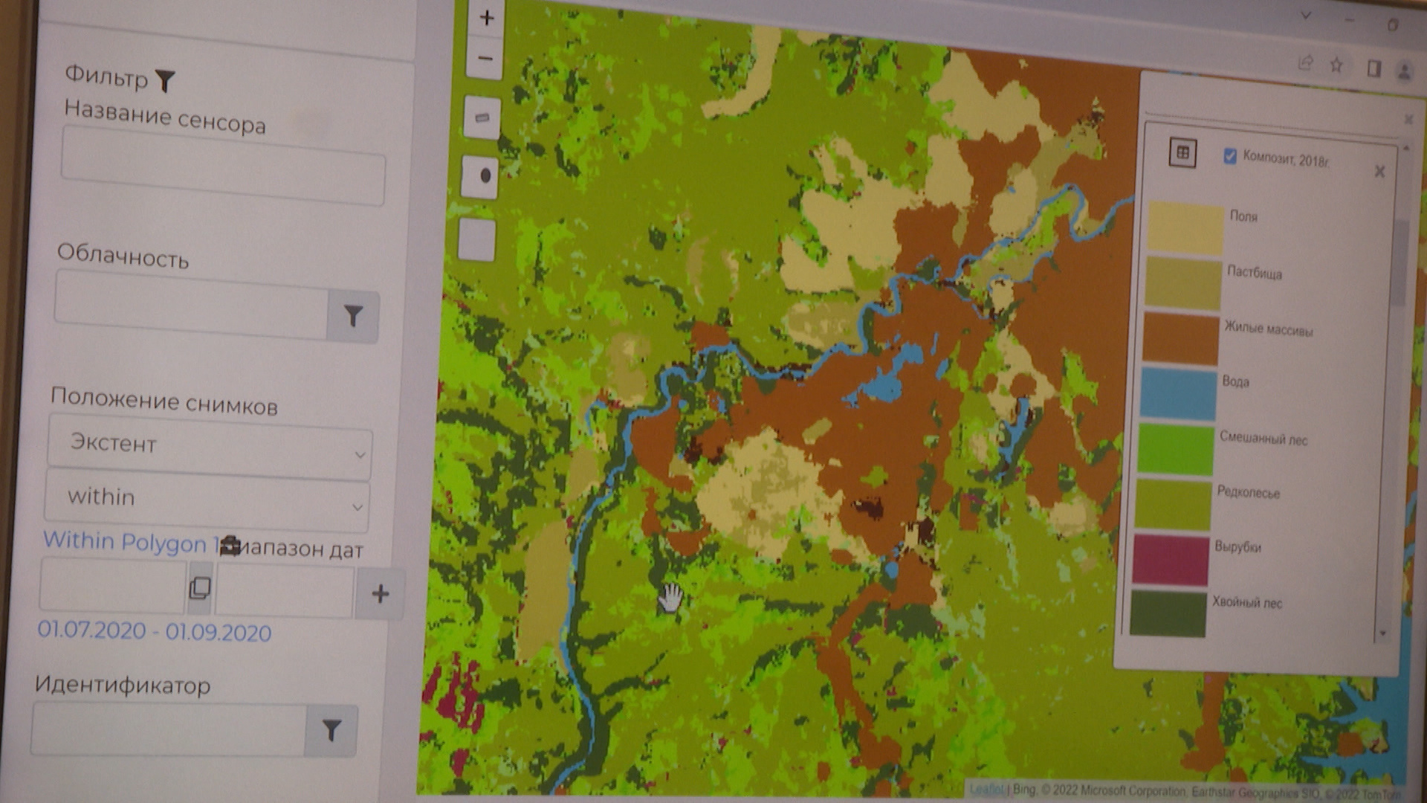Image resolution: width=1427 pixels, height=803 pixels.
Task: Click the Фильтр funnel icon
Action: click(165, 80)
